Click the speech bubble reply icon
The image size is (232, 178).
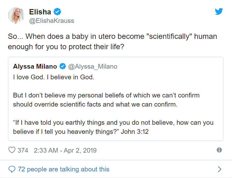pos(12,169)
